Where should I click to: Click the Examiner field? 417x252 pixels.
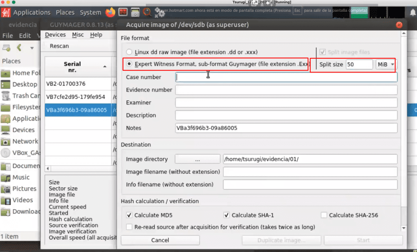(286, 103)
